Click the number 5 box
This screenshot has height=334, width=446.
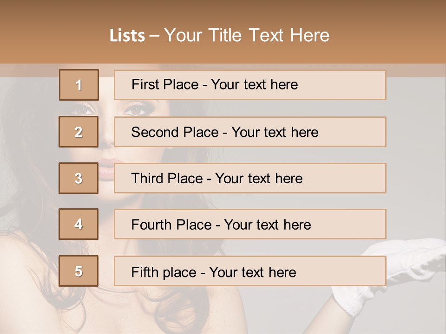click(x=79, y=271)
